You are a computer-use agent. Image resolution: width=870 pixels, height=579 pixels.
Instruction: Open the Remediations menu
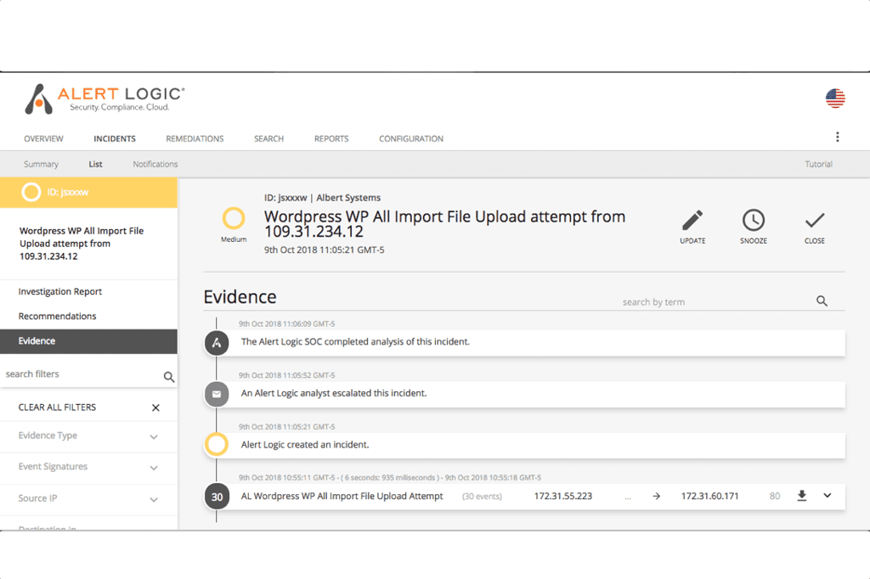(195, 138)
